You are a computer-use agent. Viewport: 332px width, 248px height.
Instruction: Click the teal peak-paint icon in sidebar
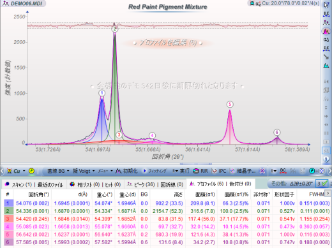(326, 66)
